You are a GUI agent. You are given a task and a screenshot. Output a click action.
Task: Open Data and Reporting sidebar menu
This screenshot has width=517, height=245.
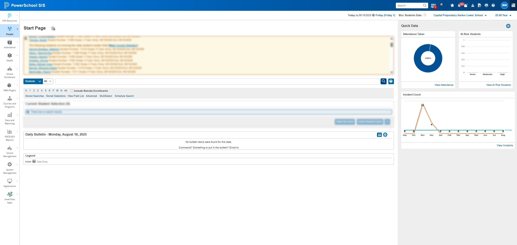[x=10, y=119]
